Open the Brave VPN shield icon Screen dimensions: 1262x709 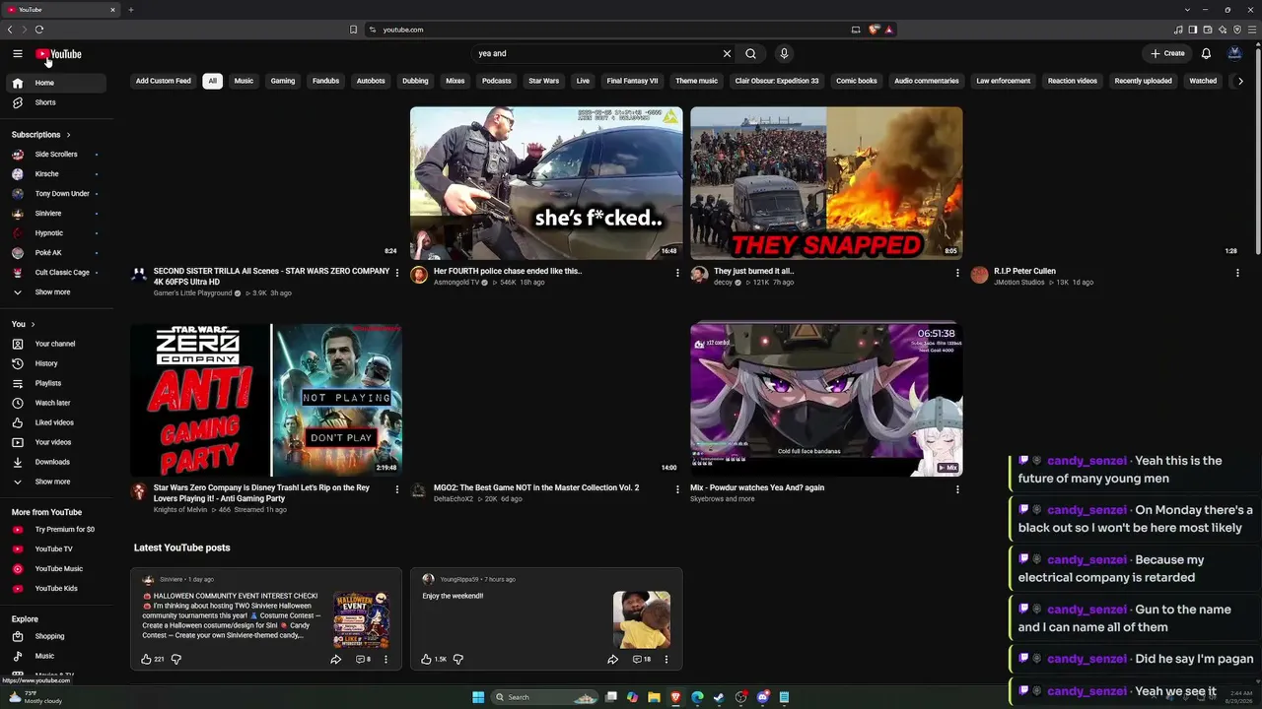[x=1237, y=30]
